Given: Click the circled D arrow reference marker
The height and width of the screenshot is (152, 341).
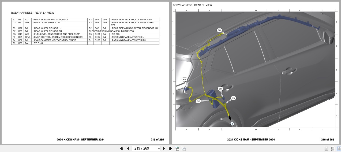Looking at the screenshot, I should 232,124.
